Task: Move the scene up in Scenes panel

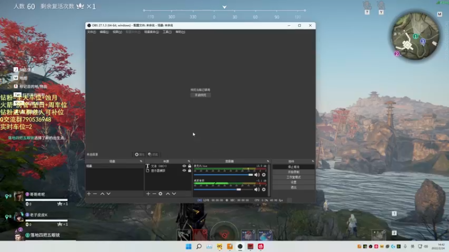Action: 102,194
